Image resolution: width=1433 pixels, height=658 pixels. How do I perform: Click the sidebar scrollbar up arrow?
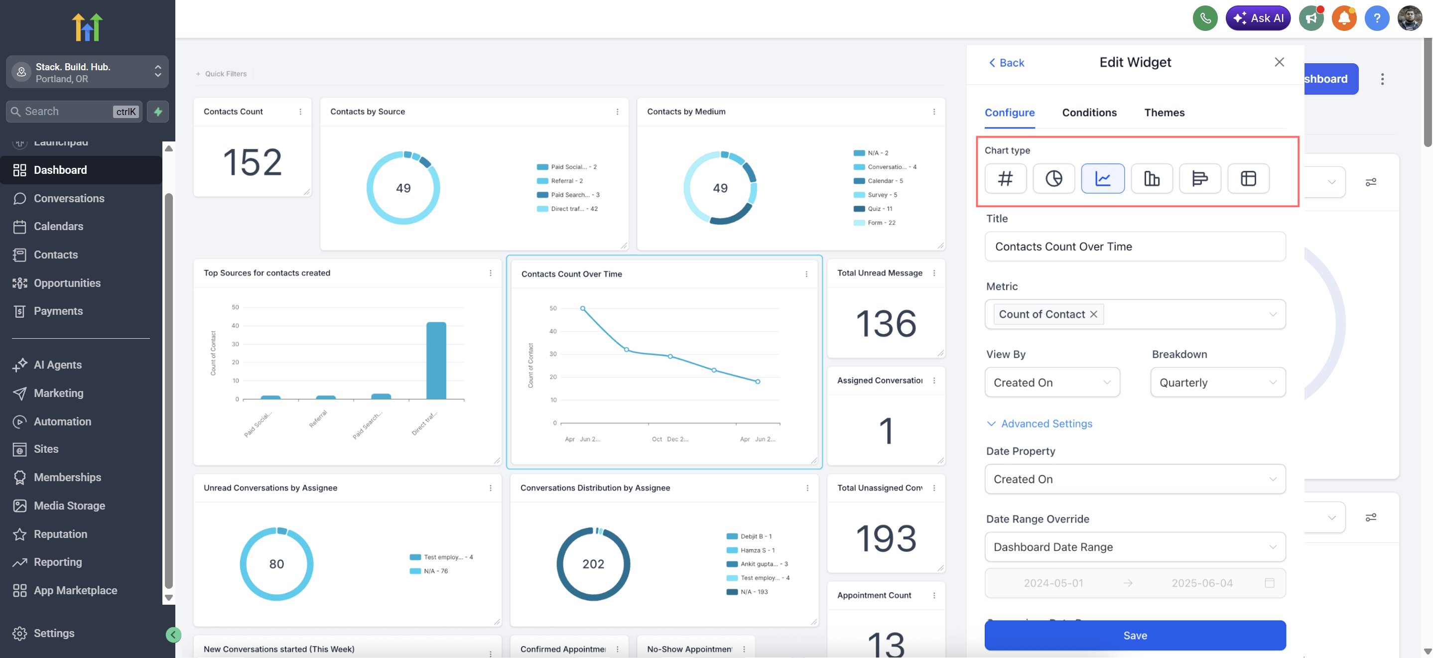168,148
